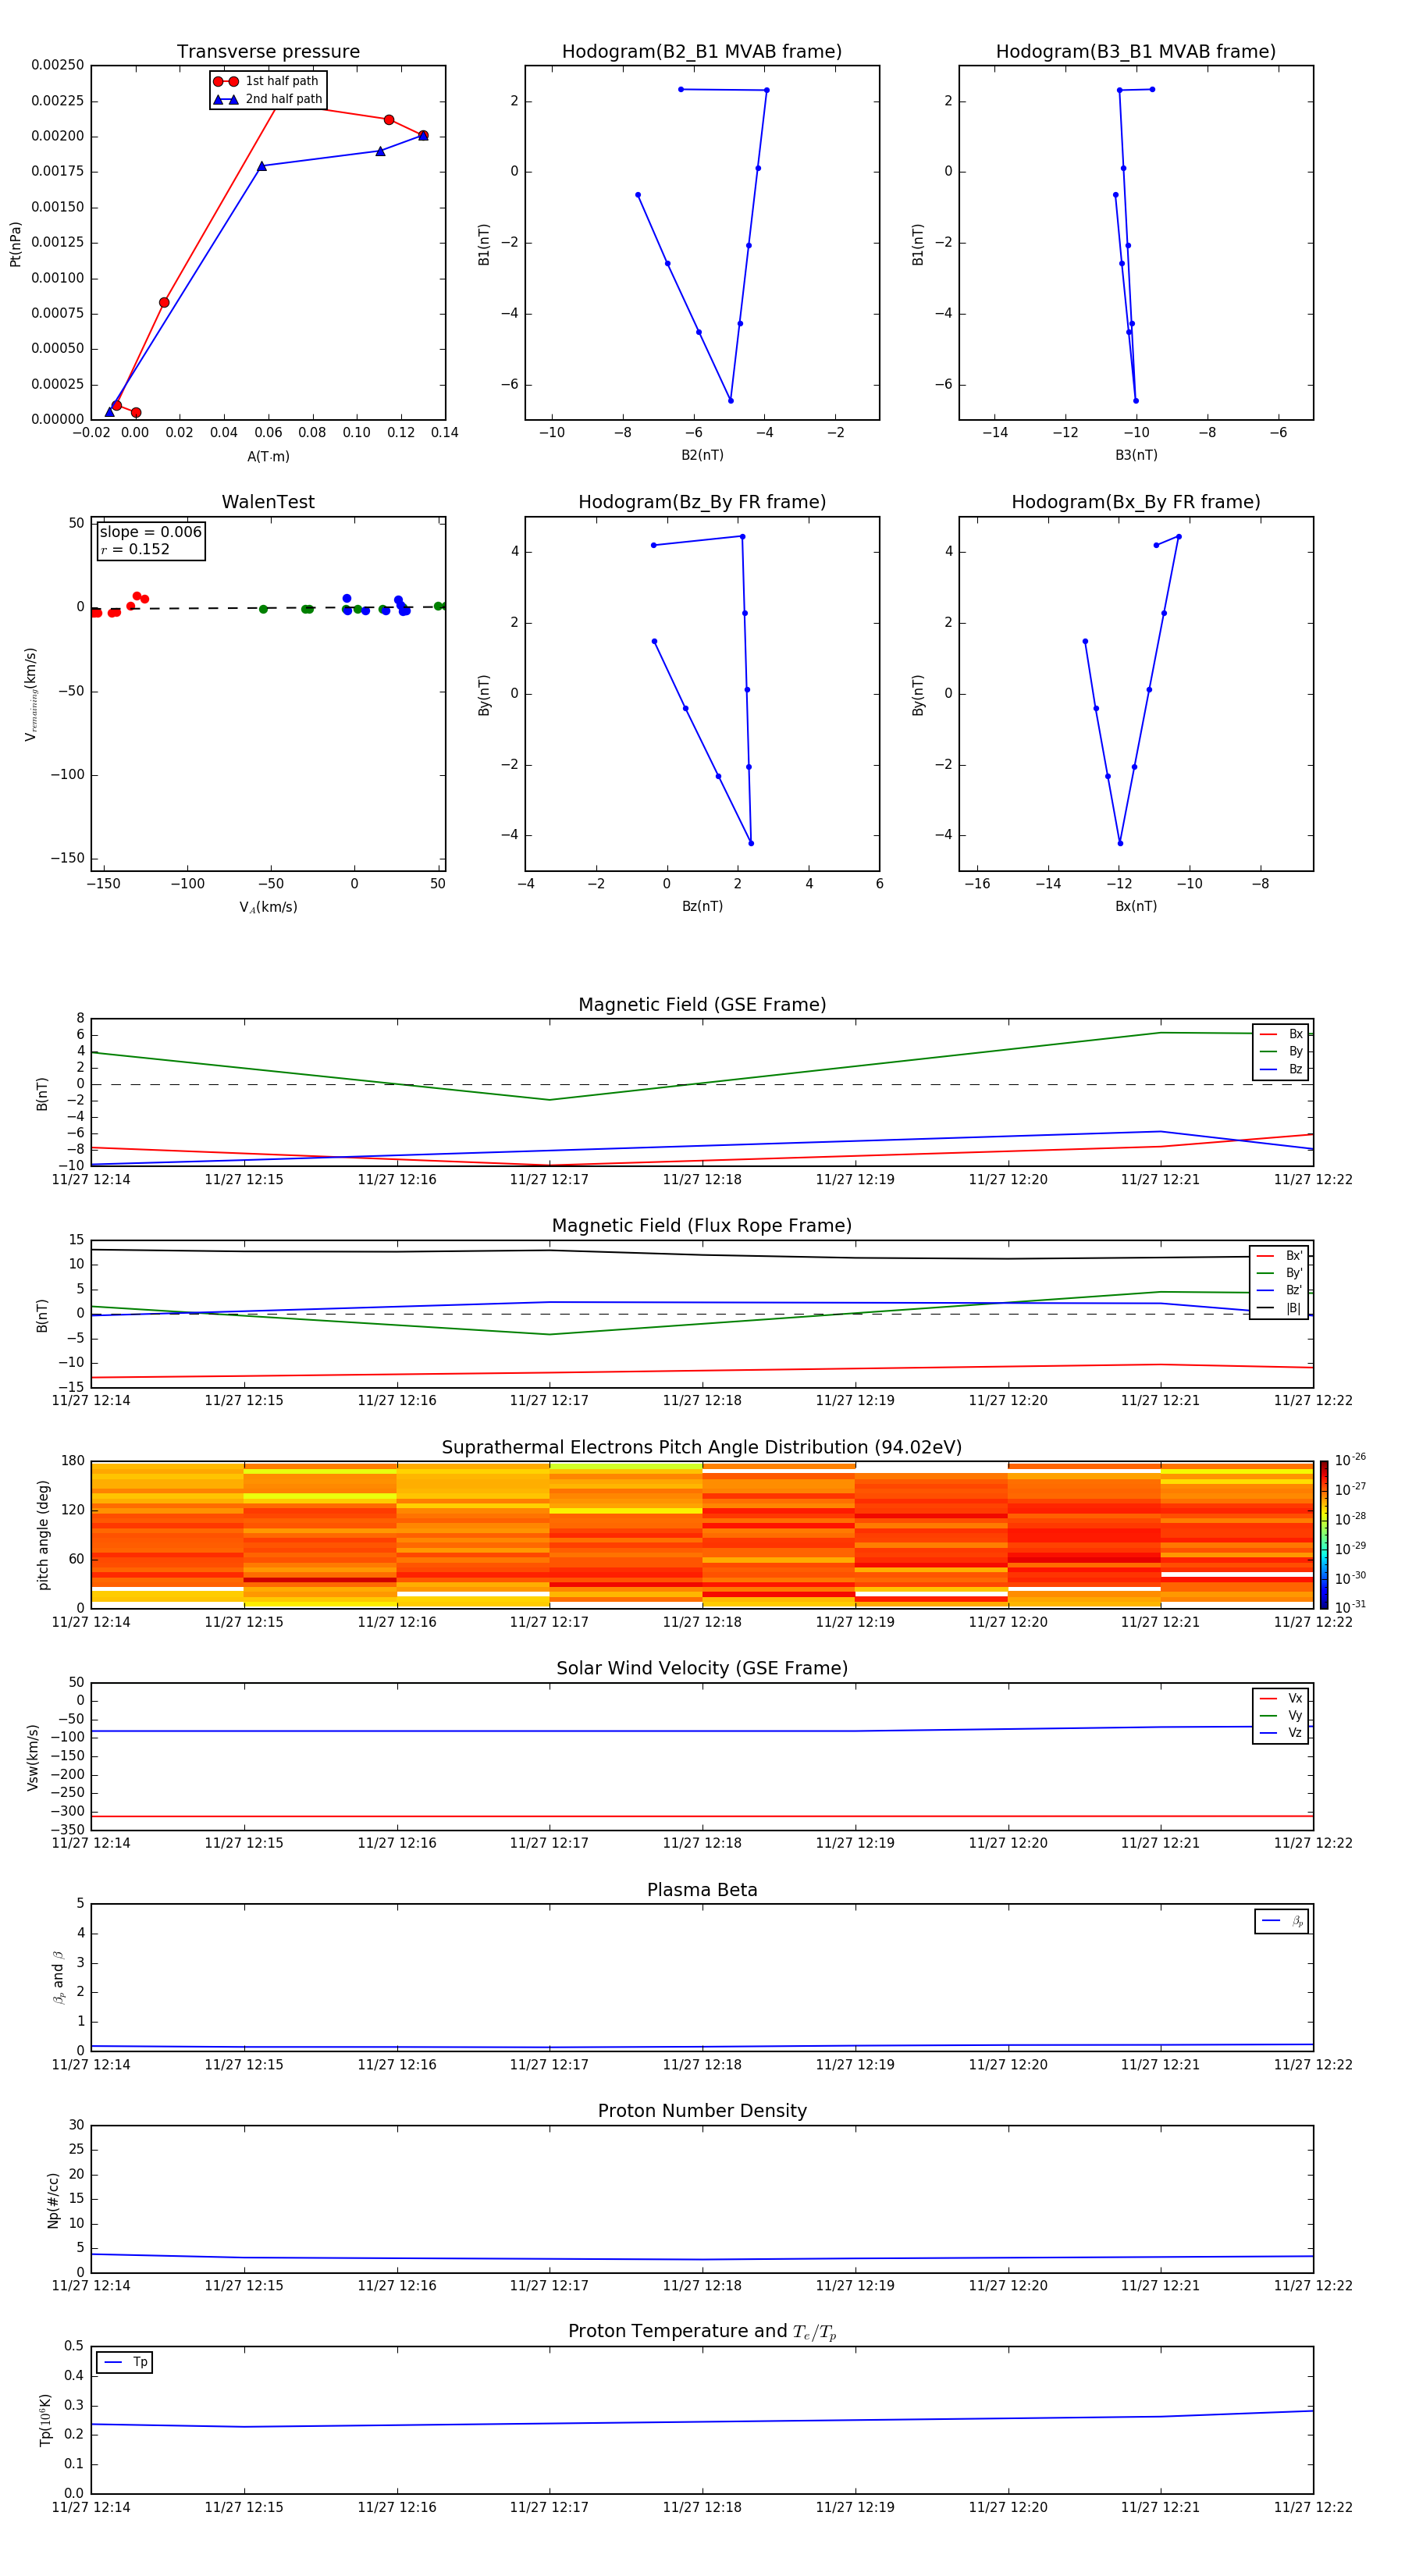Click the 'B2(nT)' x-axis label
1405x2576 pixels.
(x=702, y=456)
